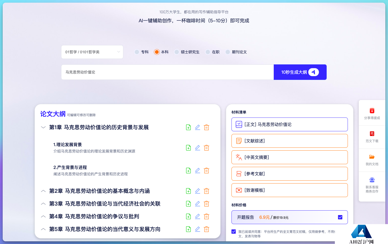Toggle the 开题报告 price checkbox
Viewport: 388px width, 244px height.
340,217
